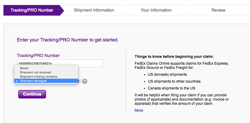This screenshot has height=123, width=250.
Task: Open the "More" link
Action: point(139,110)
